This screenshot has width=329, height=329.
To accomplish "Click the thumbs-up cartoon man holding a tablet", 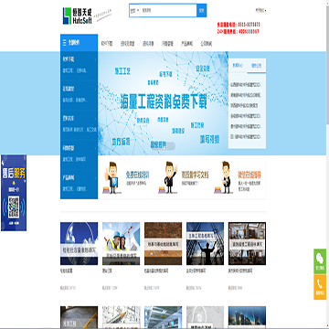I will [x=112, y=177].
